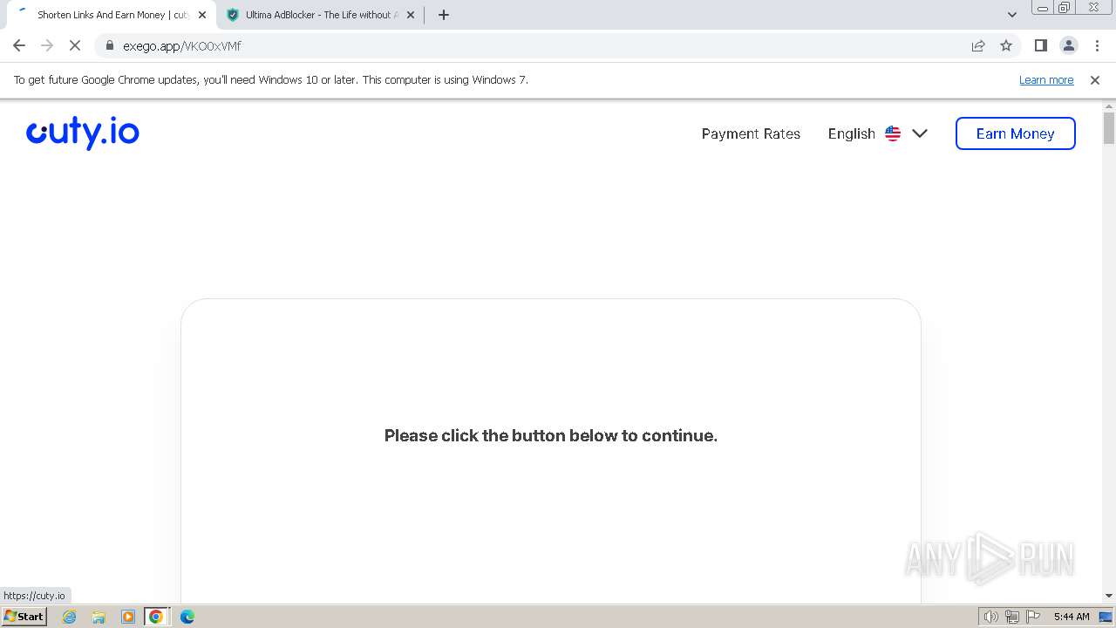Open the English language dropdown

pyautogui.click(x=878, y=133)
